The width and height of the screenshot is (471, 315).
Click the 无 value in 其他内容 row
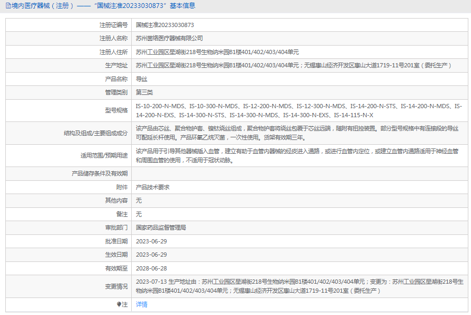click(139, 200)
